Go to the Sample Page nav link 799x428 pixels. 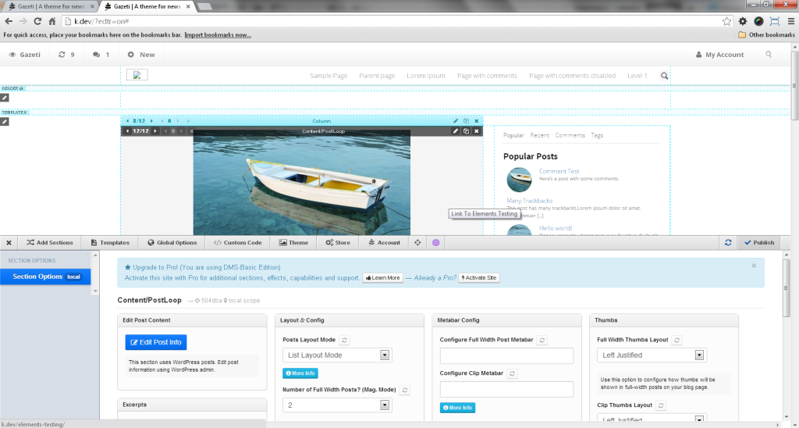328,76
